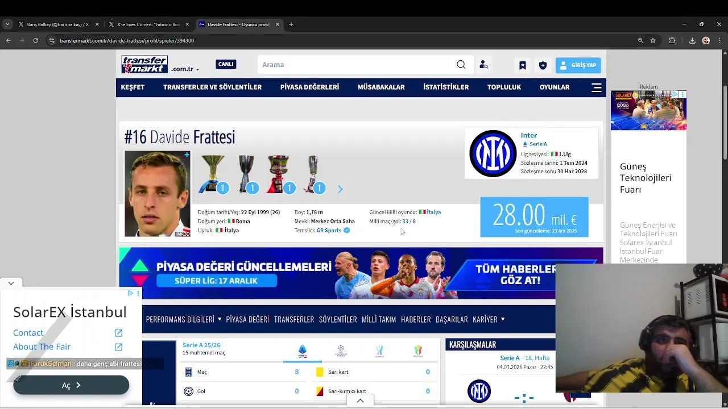Click the Giriş Yap button
Viewport: 728px width, 409px height.
pos(578,65)
